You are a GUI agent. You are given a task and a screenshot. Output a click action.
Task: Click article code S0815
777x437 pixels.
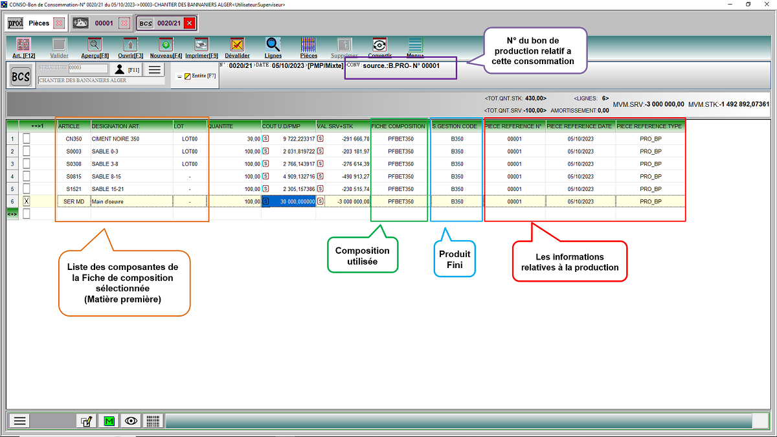click(74, 176)
